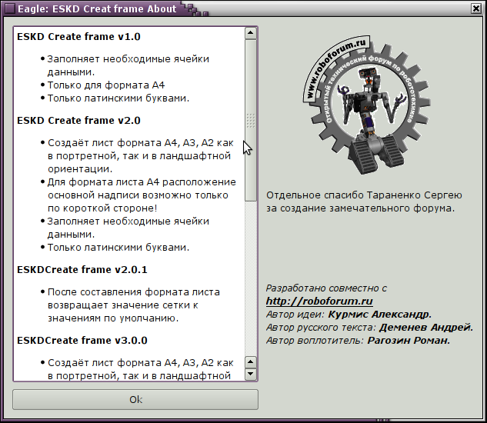
Task: Click the name Деменев Андрей.
Action: [425, 328]
